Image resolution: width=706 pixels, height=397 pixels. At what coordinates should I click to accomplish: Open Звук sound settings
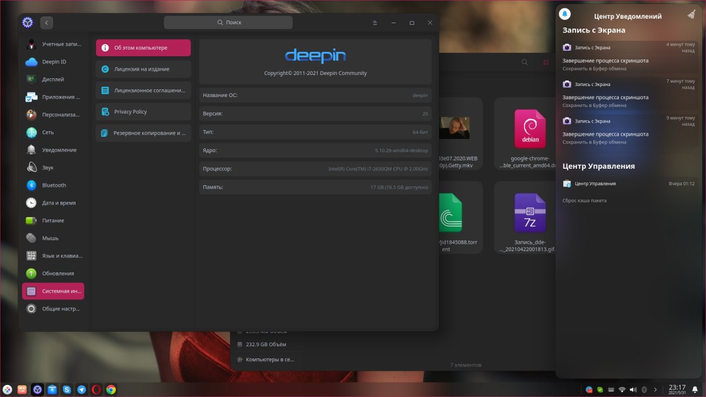click(x=53, y=168)
